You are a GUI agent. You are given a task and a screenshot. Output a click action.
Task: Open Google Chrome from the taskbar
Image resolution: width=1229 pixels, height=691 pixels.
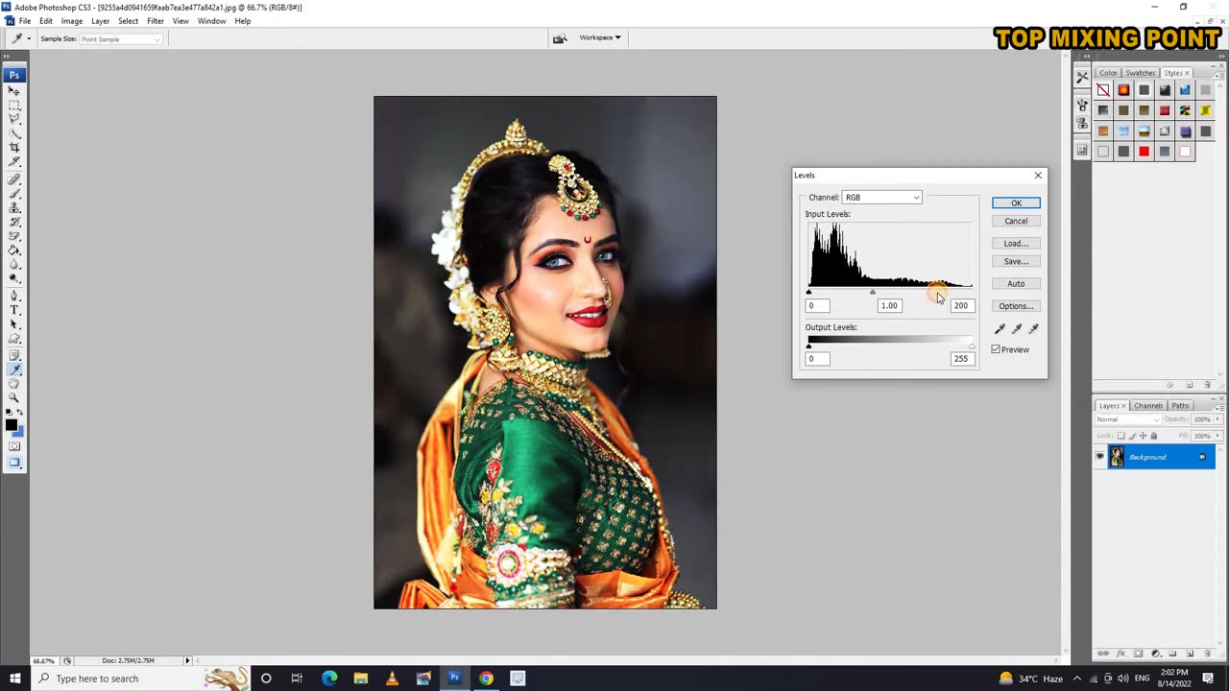(486, 679)
